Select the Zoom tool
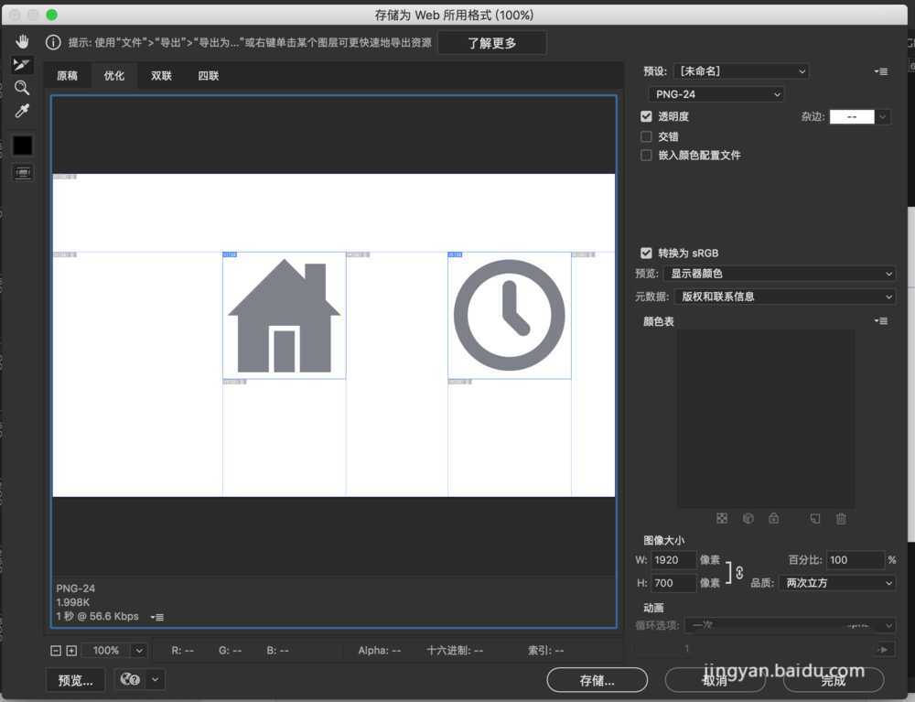The width and height of the screenshot is (915, 702). (x=22, y=88)
